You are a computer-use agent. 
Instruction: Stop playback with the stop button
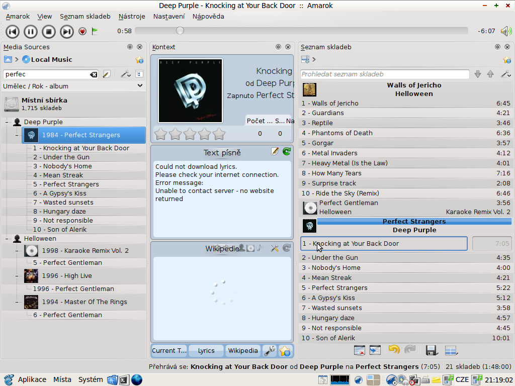[49, 32]
